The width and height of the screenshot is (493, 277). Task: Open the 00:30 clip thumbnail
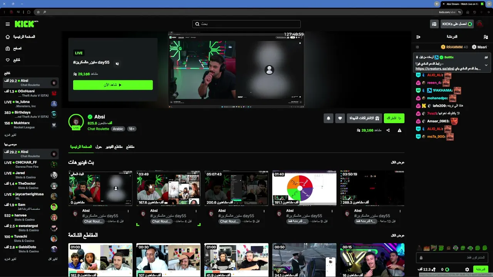tap(168, 260)
